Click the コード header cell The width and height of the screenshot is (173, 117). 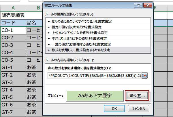[13, 23]
